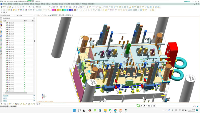Open taskbar Search magnifier
The image size is (200, 113).
pos(79,110)
